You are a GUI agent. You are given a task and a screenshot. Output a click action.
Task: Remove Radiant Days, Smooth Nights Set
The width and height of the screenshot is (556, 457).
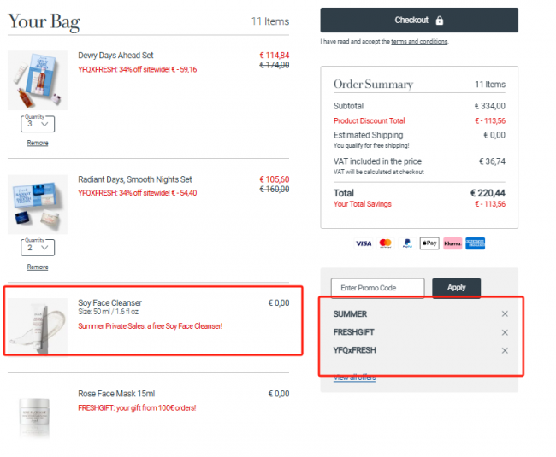pyautogui.click(x=38, y=267)
